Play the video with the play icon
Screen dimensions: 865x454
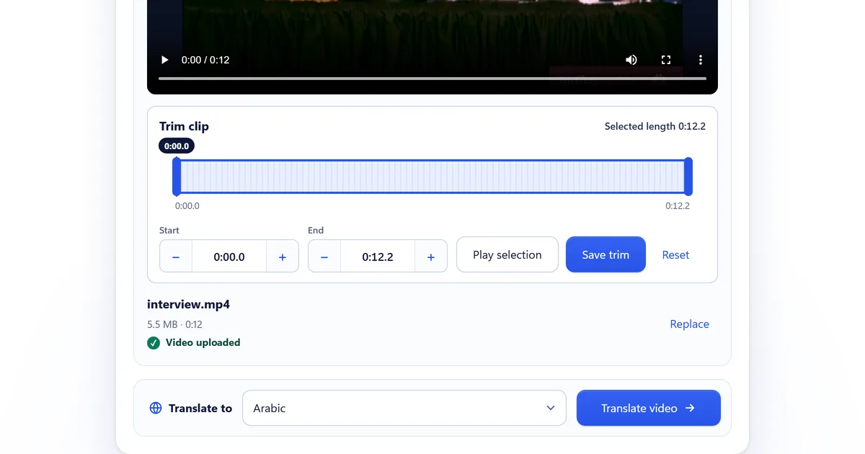pos(164,60)
